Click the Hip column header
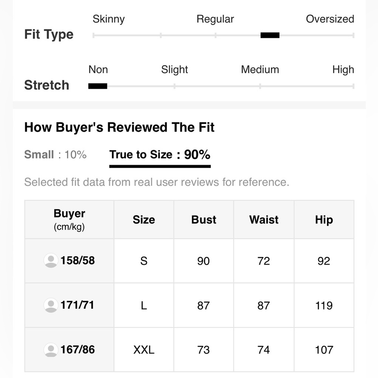This screenshot has height=378, width=378. 324,220
